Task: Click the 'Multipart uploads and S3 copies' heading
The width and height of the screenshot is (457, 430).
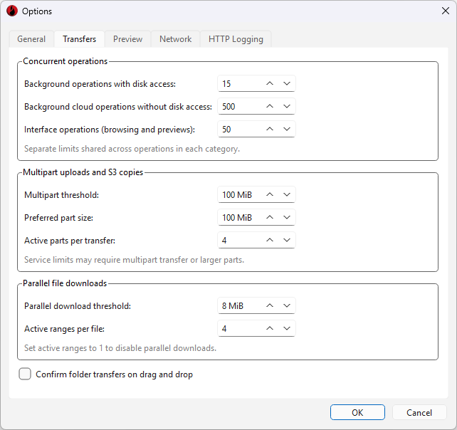Action: coord(83,172)
